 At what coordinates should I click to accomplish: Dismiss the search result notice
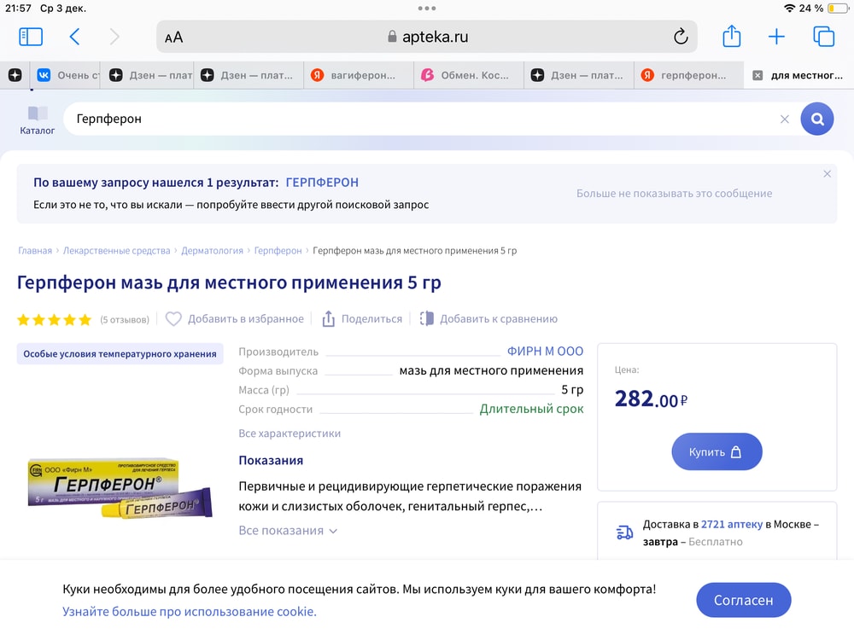click(827, 174)
